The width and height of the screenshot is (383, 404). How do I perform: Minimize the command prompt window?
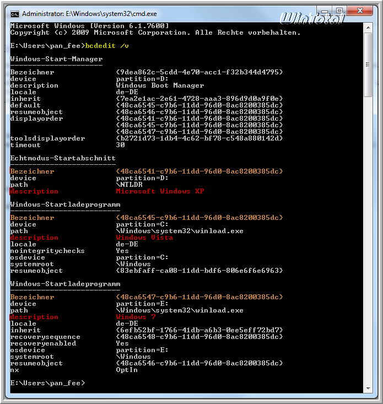325,11
